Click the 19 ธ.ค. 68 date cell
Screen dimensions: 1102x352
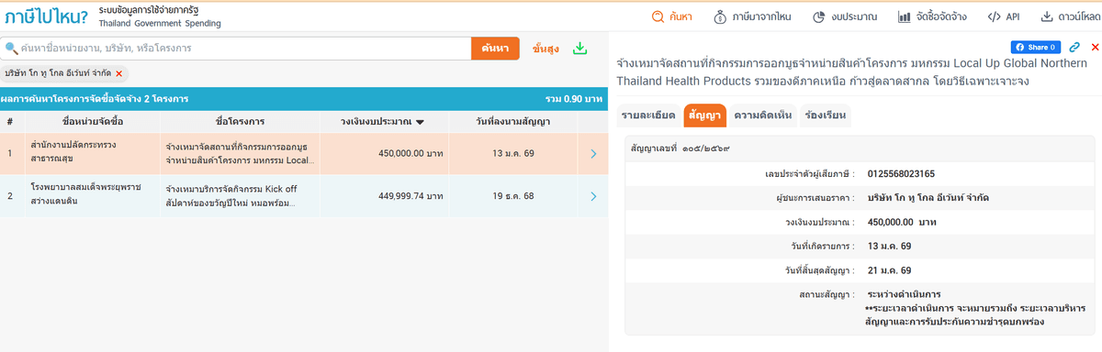[514, 196]
